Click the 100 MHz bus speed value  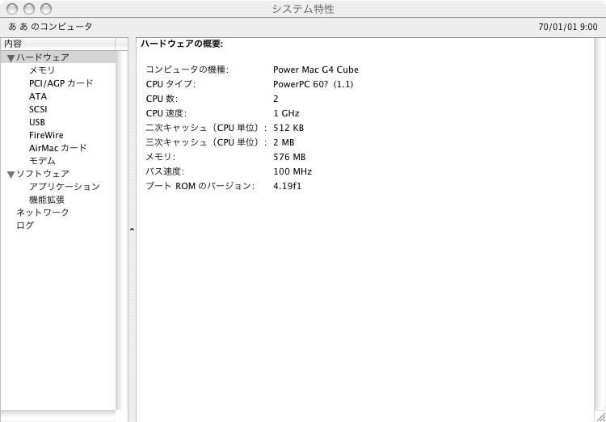[x=292, y=171]
